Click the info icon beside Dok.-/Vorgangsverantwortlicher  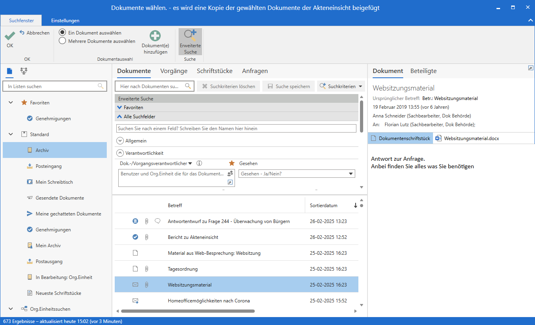(199, 163)
